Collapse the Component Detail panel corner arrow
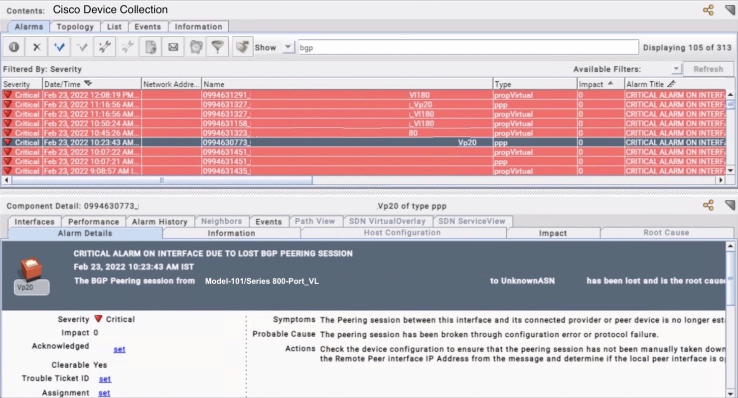The image size is (738, 398). pos(730,205)
